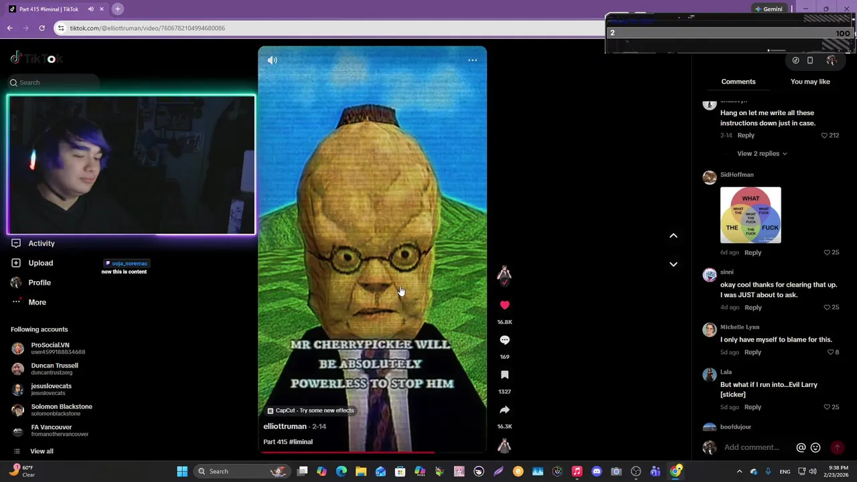Open Duncan Trussell in following accounts

click(x=46, y=369)
